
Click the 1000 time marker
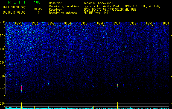click(x=166, y=23)
